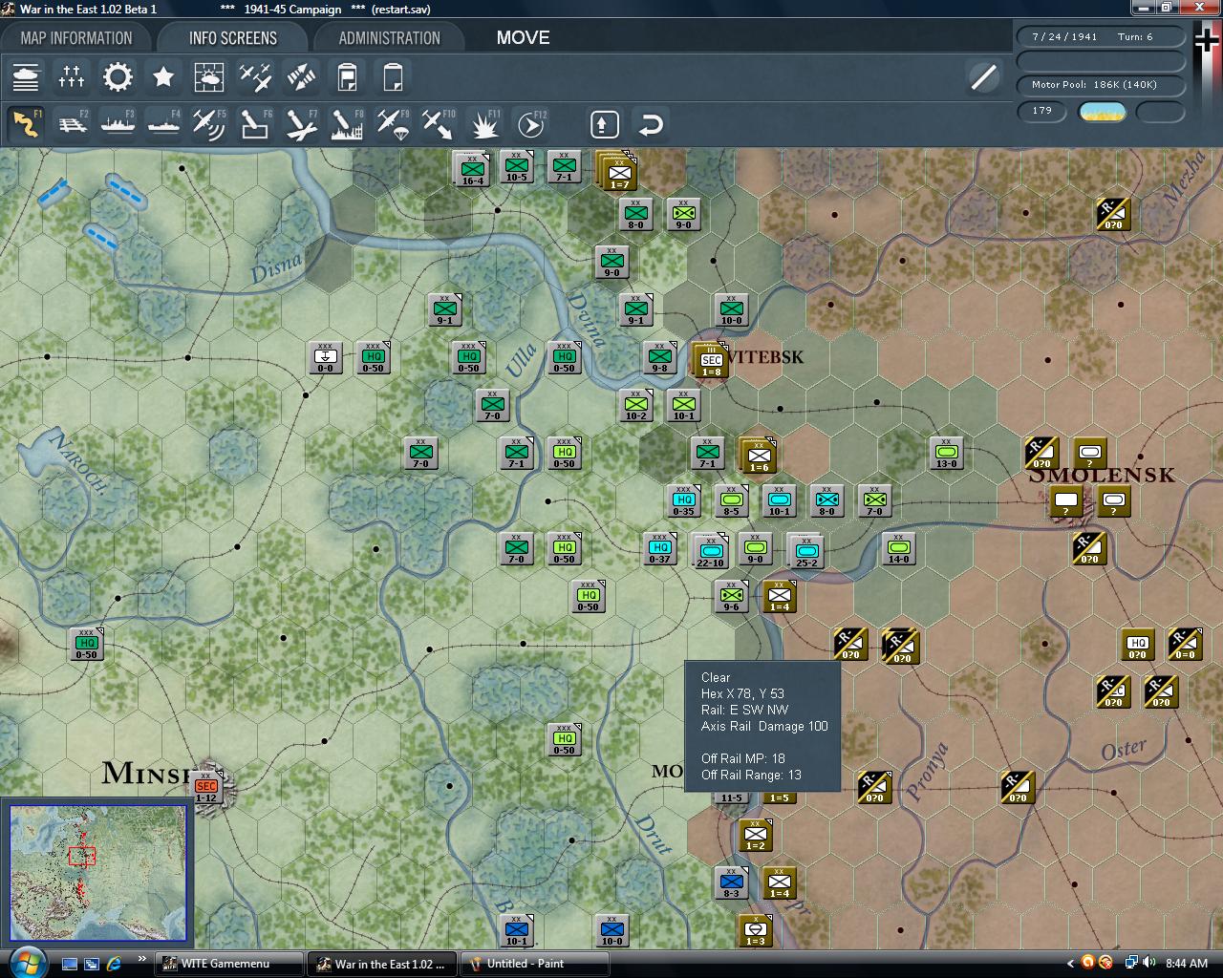Open the weather map icon
Screen dimensions: 1223x978
(x=209, y=76)
